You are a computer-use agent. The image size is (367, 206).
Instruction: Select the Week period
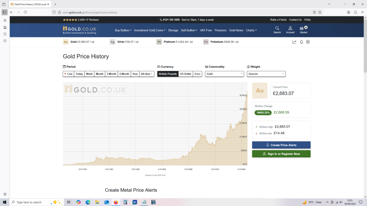tap(89, 74)
